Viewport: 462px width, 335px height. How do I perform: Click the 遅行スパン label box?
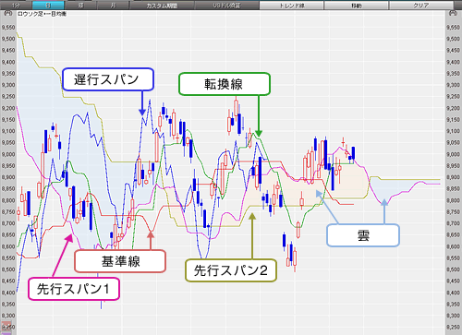(108, 79)
